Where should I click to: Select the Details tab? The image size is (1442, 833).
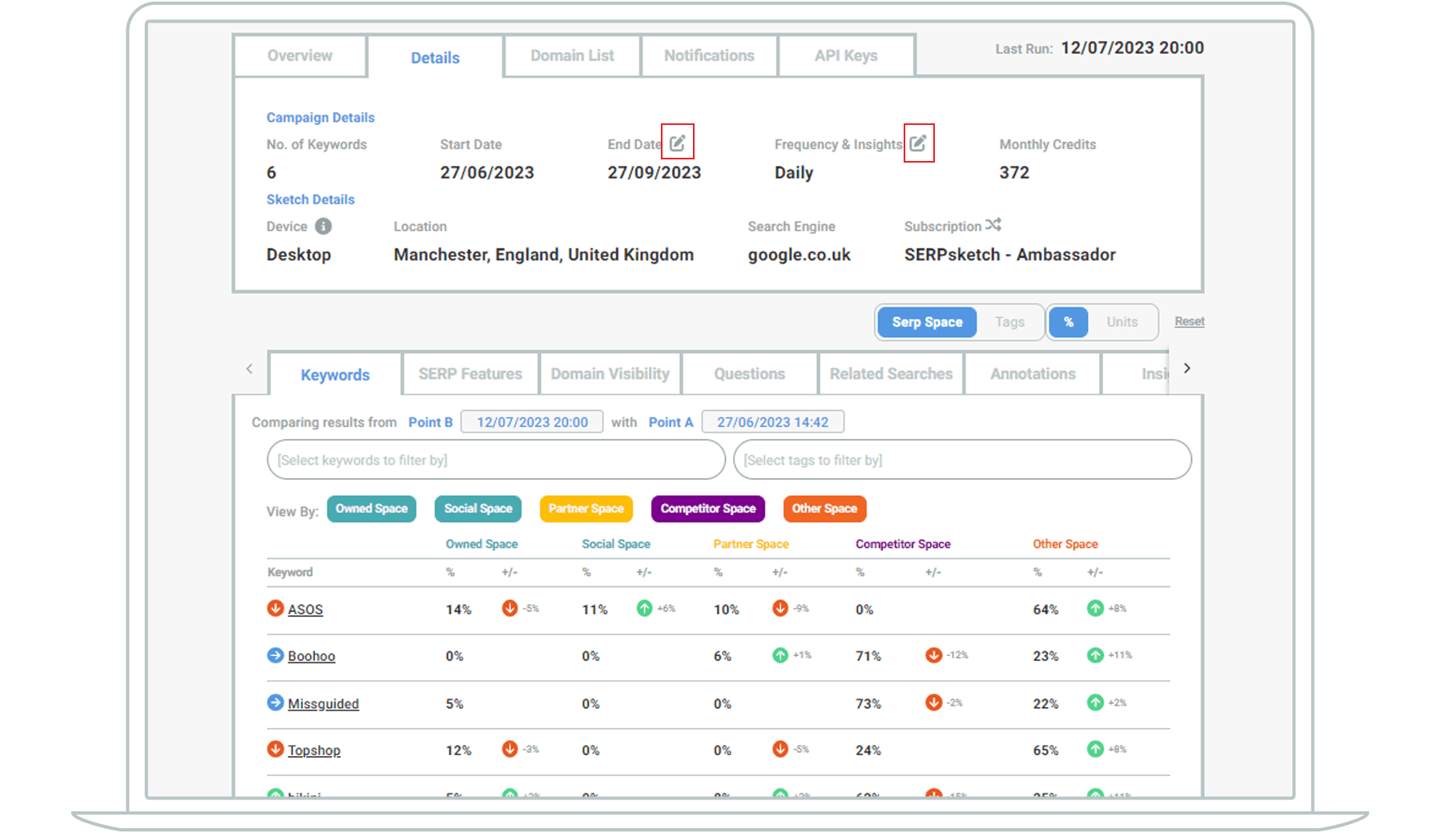coord(435,58)
